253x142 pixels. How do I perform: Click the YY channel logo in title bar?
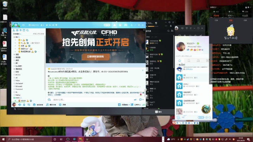click(16, 25)
